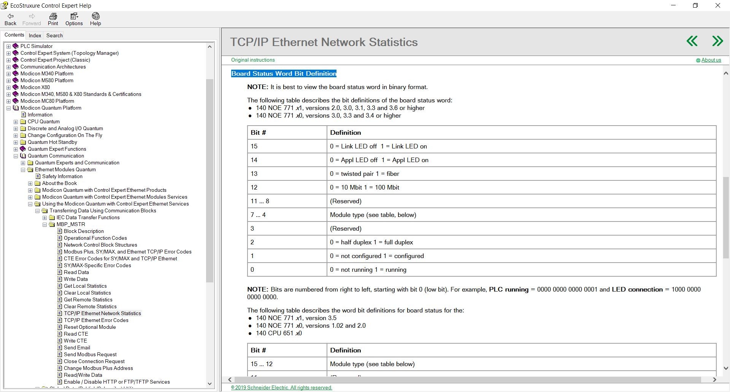Click the 'Original instructions' text

tap(253, 60)
